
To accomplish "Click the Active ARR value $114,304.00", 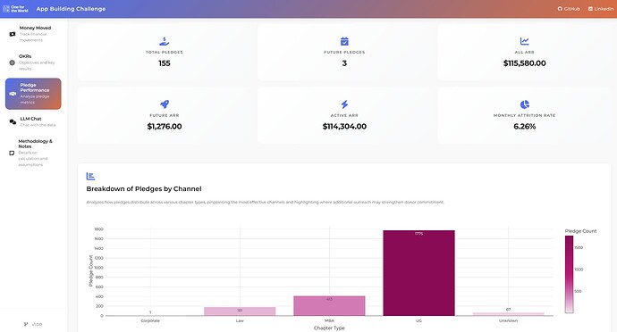I will tap(344, 127).
